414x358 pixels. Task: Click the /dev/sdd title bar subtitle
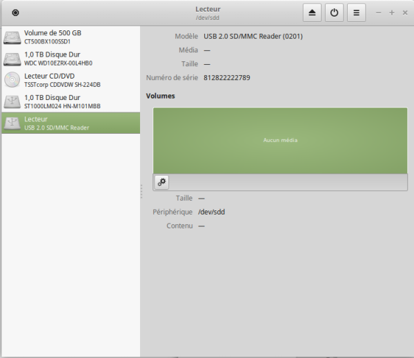coord(208,18)
